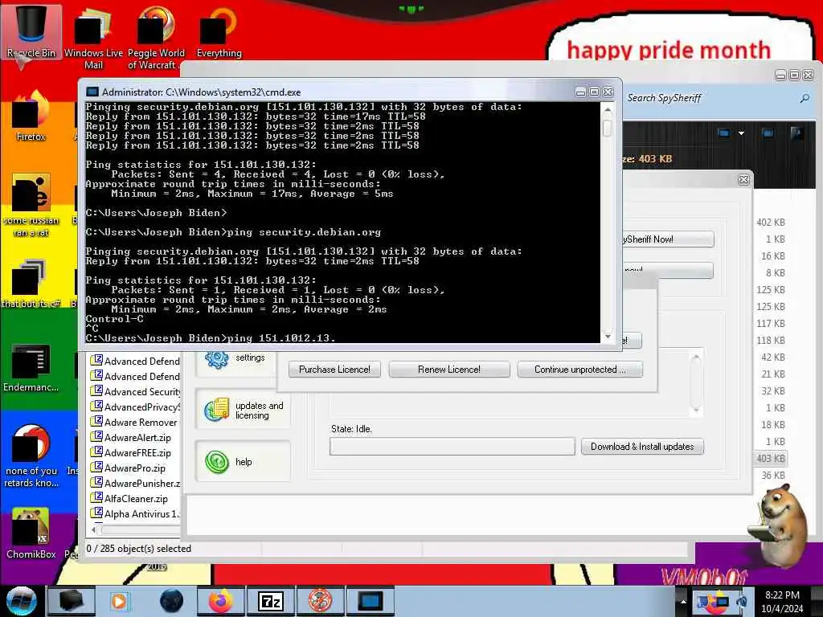
Task: Choose Continue unprotected ... button
Action: pos(579,370)
